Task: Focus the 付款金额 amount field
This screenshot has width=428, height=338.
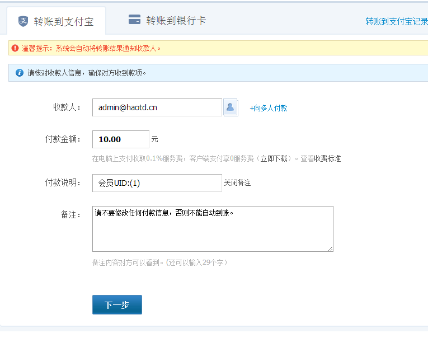Action: (x=121, y=139)
